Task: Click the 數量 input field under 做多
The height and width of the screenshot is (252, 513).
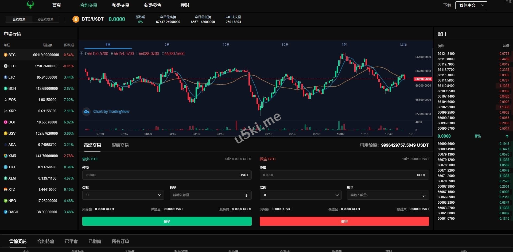Action: pyautogui.click(x=207, y=195)
